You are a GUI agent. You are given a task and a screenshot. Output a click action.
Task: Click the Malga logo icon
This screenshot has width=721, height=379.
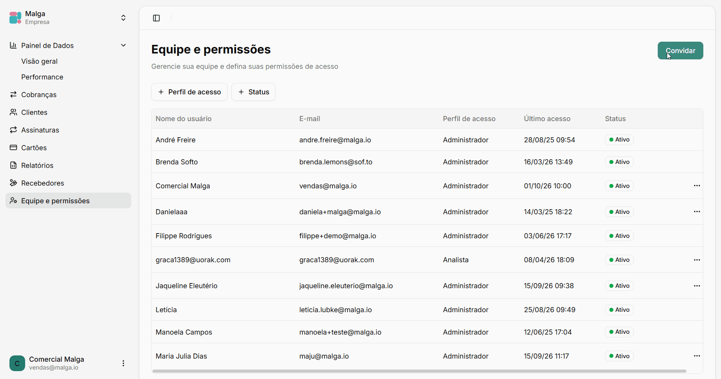click(x=15, y=18)
